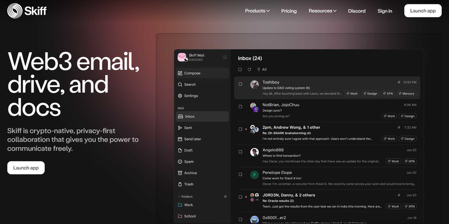This screenshot has width=449, height=224.
Task: Select checkbox for Angelo888 email
Action: pos(241,152)
